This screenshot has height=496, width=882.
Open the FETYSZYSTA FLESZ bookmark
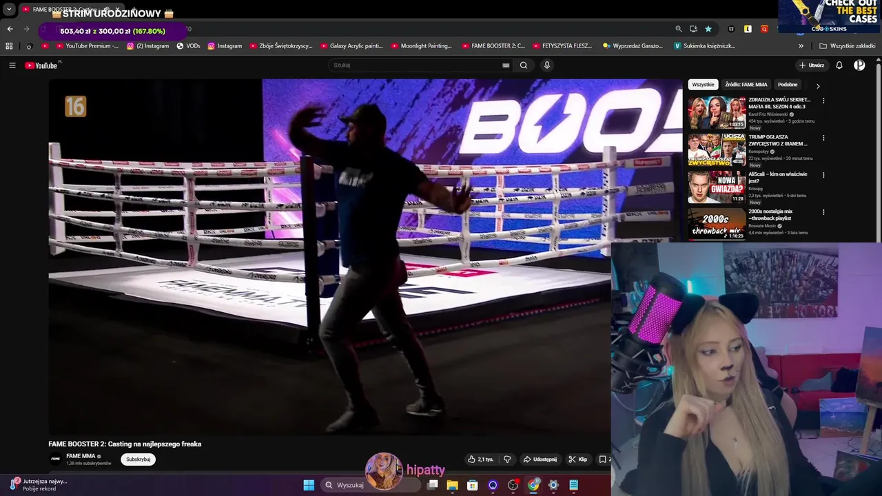click(562, 46)
